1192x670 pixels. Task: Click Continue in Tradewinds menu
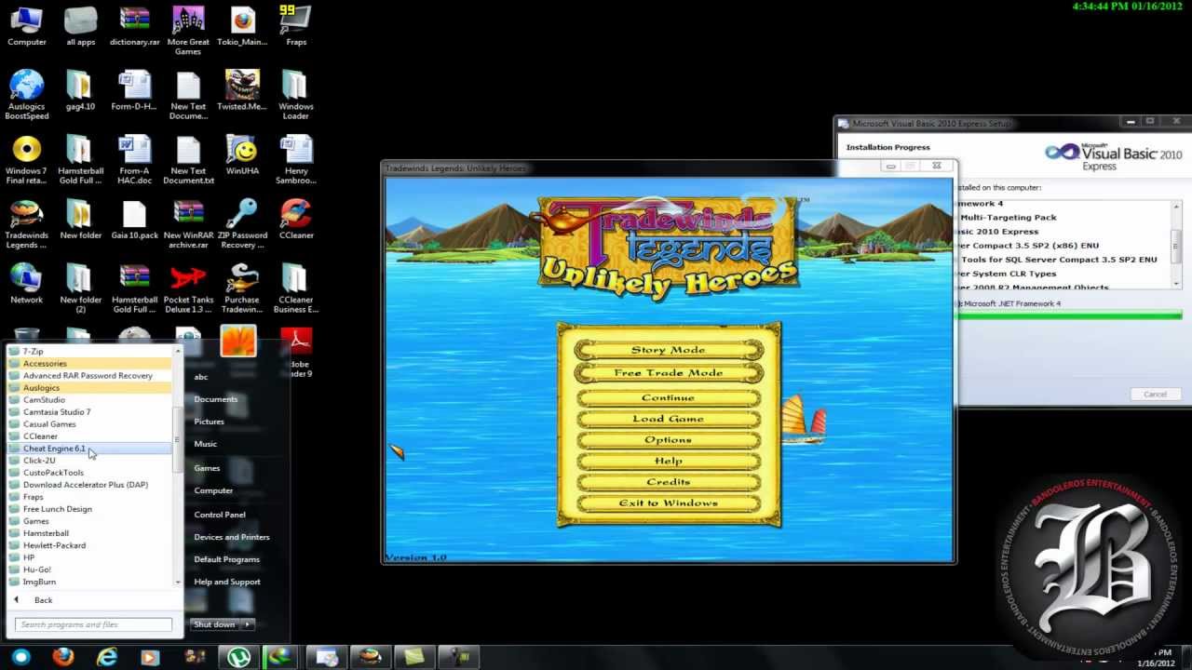669,398
